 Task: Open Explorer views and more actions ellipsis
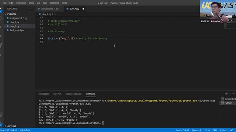(x=31, y=9)
